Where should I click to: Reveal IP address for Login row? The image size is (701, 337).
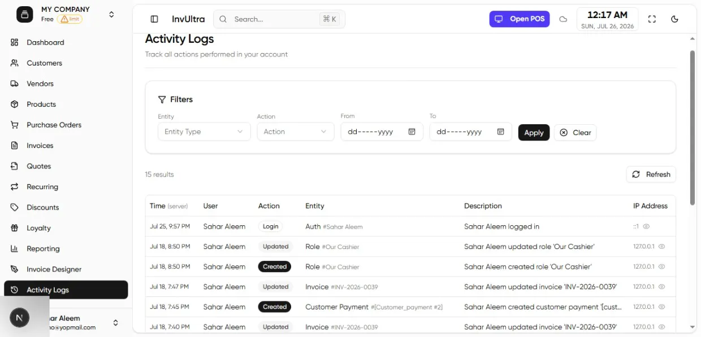click(x=646, y=226)
